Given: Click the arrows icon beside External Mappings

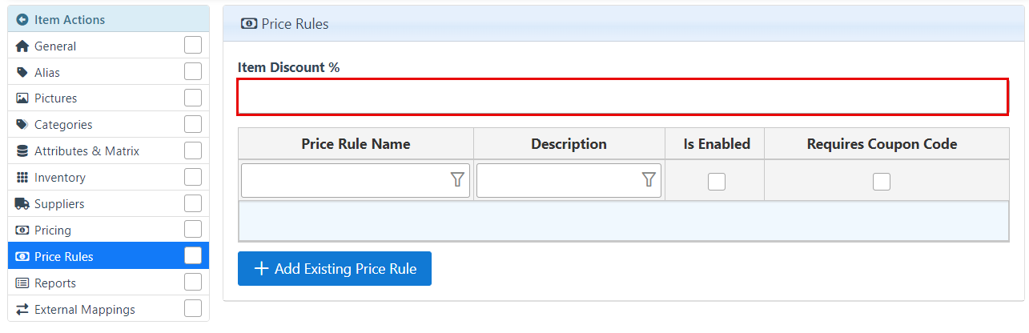Looking at the screenshot, I should click(22, 310).
